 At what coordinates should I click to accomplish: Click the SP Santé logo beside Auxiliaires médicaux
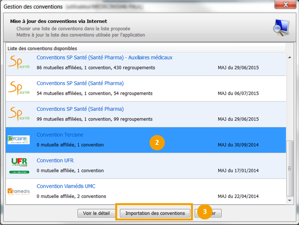point(19,62)
